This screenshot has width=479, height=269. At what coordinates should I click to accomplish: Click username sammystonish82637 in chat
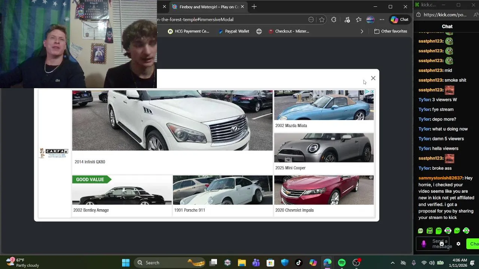440,178
